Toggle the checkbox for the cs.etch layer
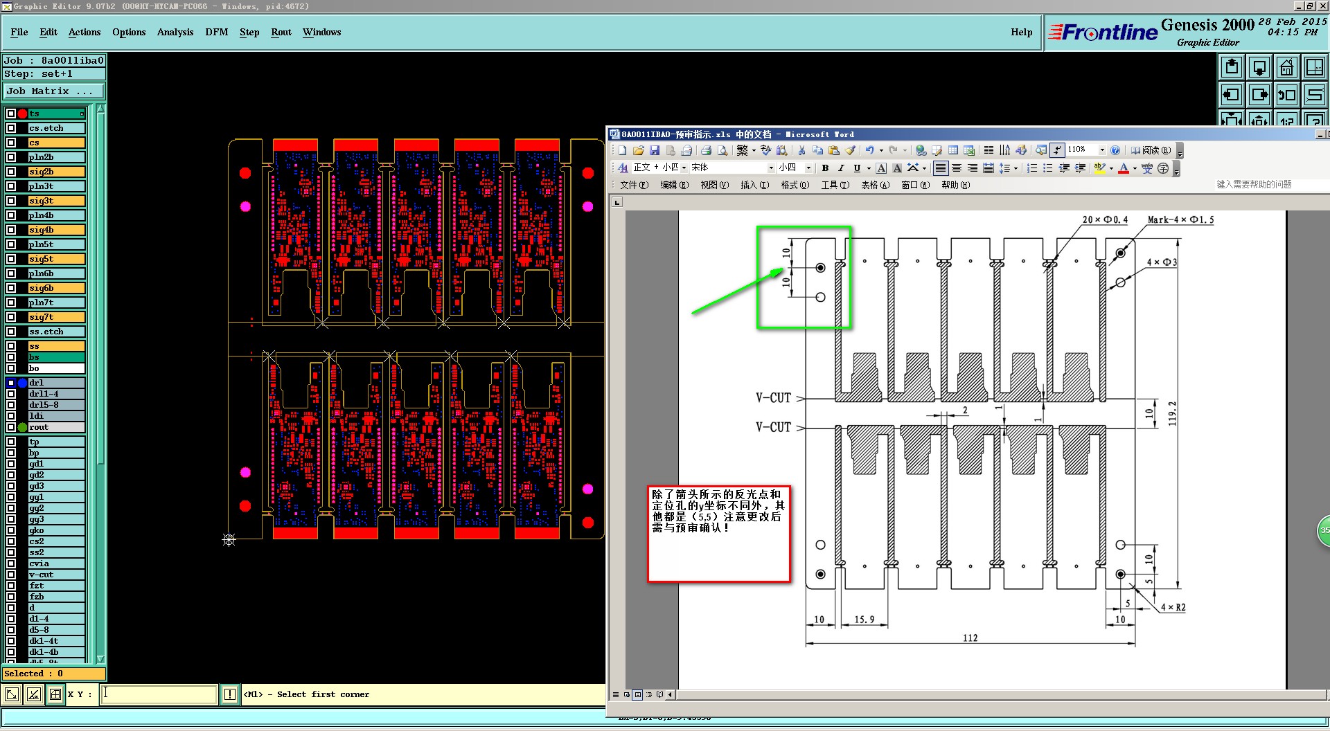This screenshot has height=731, width=1330. 11,128
